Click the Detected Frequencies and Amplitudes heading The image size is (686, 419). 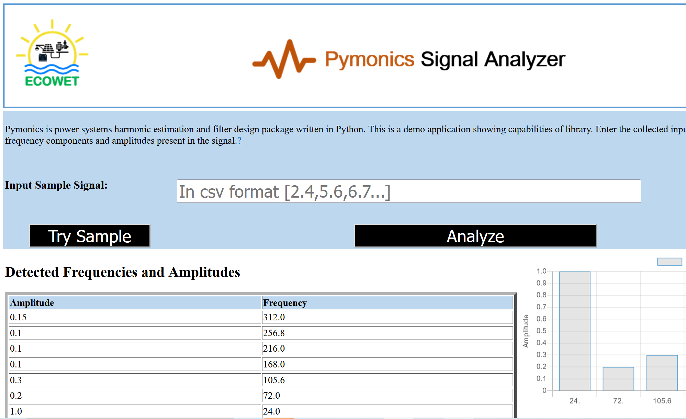[123, 272]
